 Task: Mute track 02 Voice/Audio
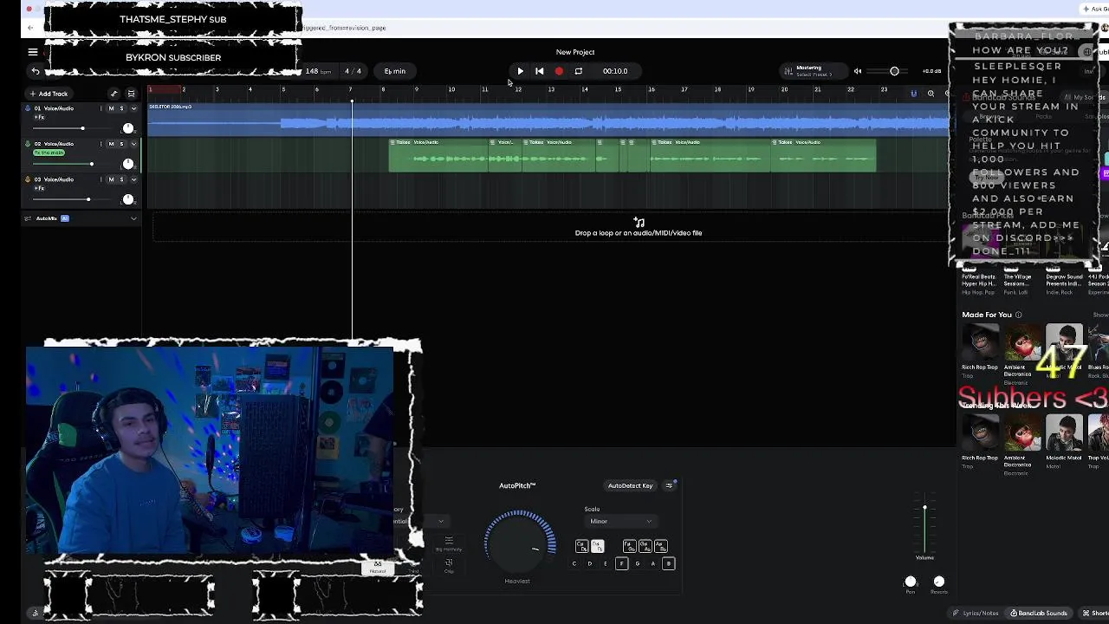[111, 144]
